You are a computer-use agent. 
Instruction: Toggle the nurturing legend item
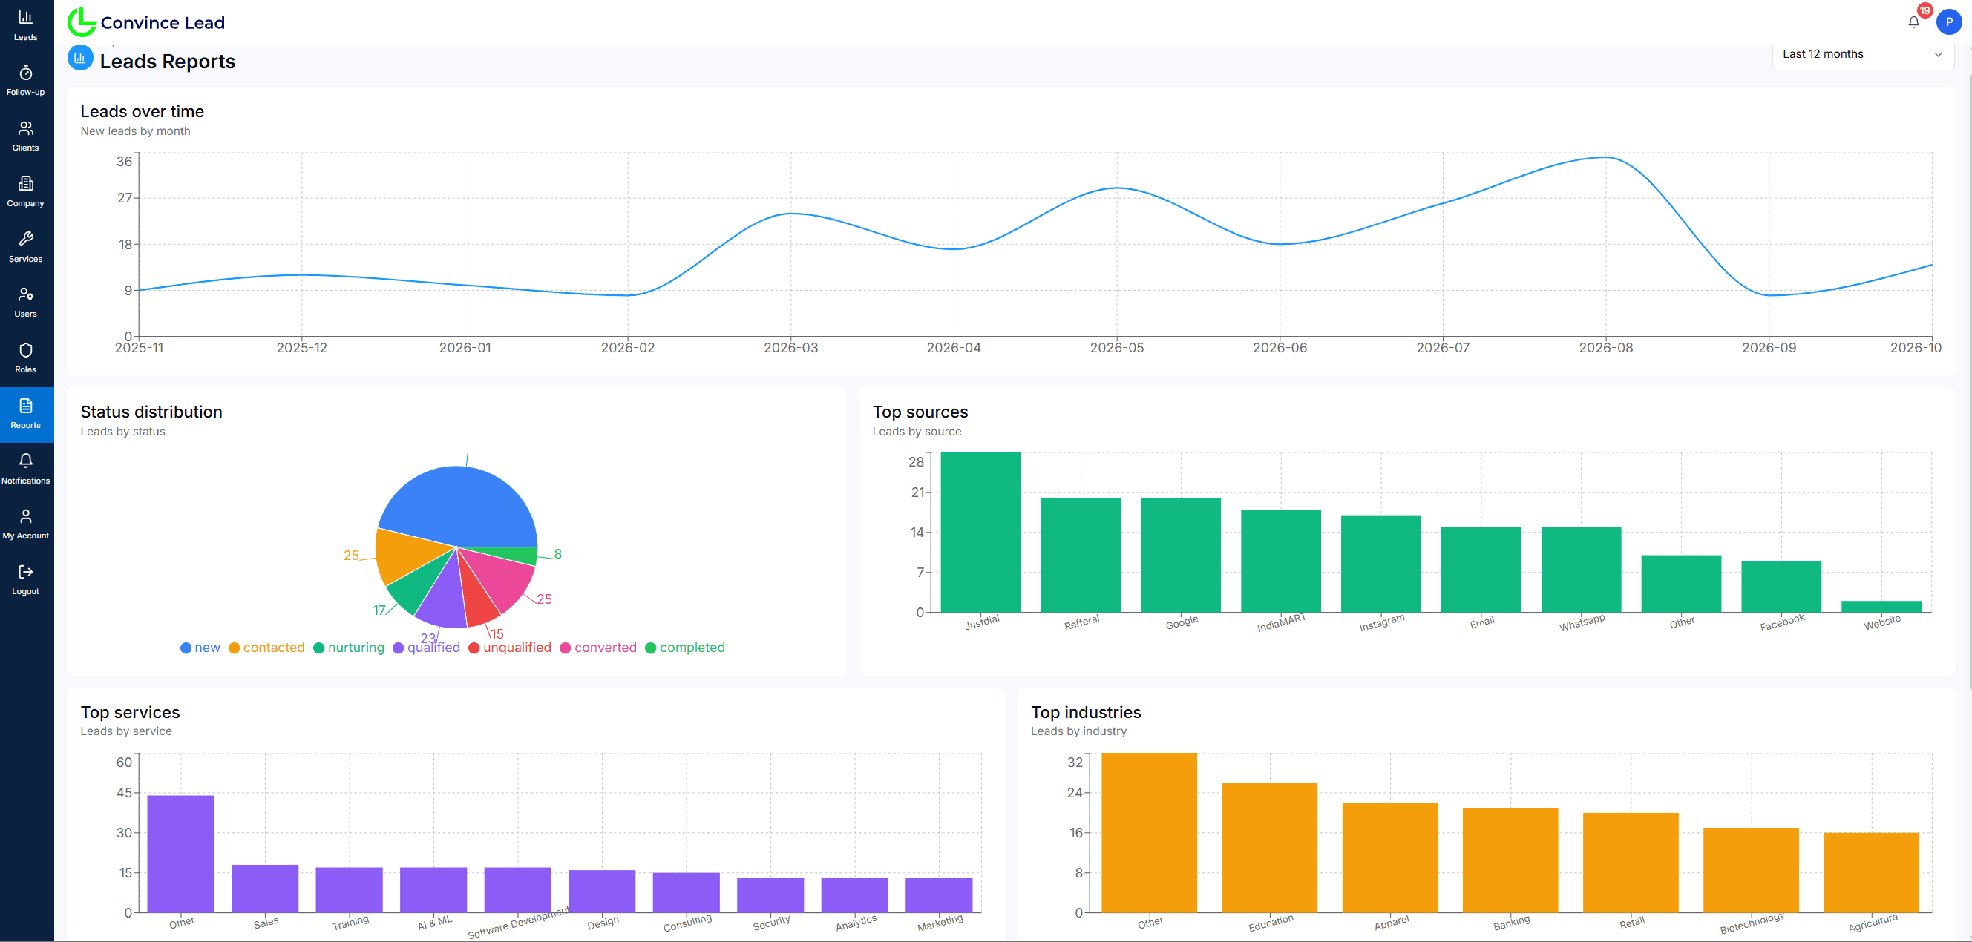[x=349, y=648]
